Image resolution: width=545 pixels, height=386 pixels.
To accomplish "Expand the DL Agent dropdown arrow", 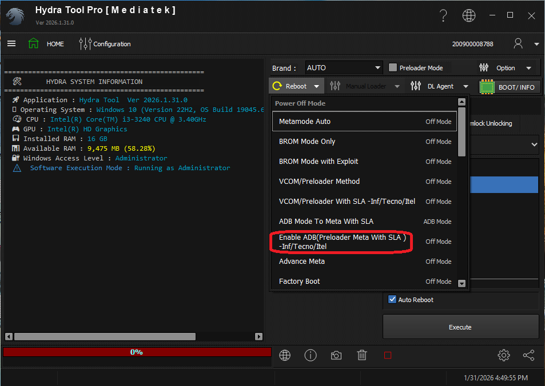I will point(466,86).
